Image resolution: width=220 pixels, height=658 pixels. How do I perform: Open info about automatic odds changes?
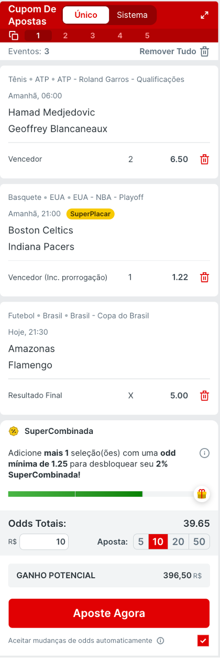tap(160, 641)
